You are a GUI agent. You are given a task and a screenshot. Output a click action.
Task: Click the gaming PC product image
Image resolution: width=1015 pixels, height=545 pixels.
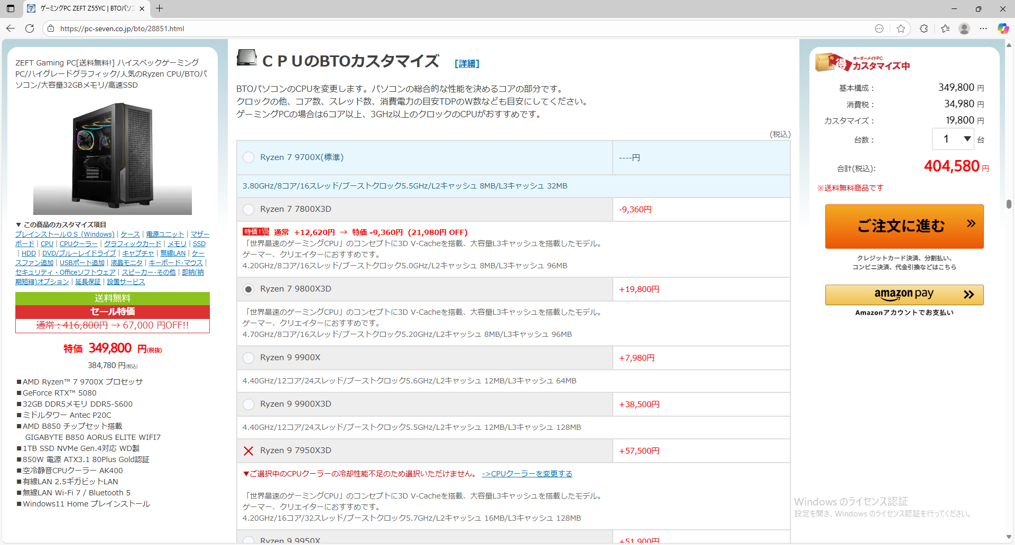[x=113, y=158]
